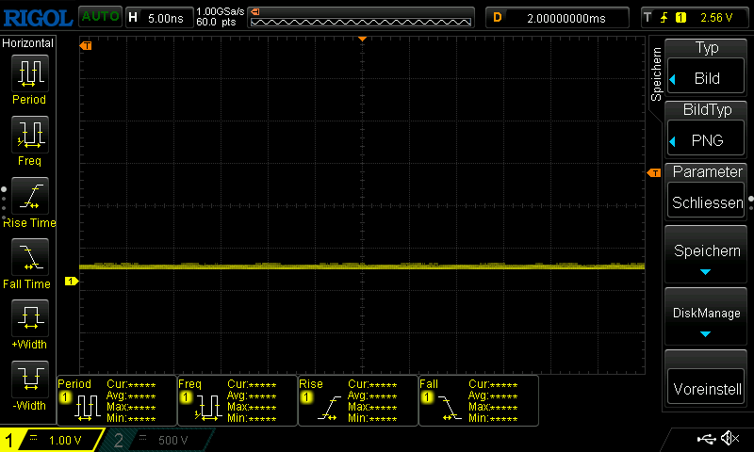Open the Horizontal menu header

pyautogui.click(x=28, y=43)
